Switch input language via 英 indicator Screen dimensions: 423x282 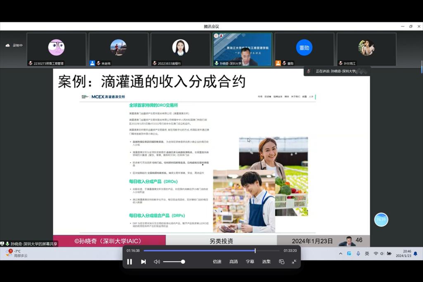click(x=367, y=253)
